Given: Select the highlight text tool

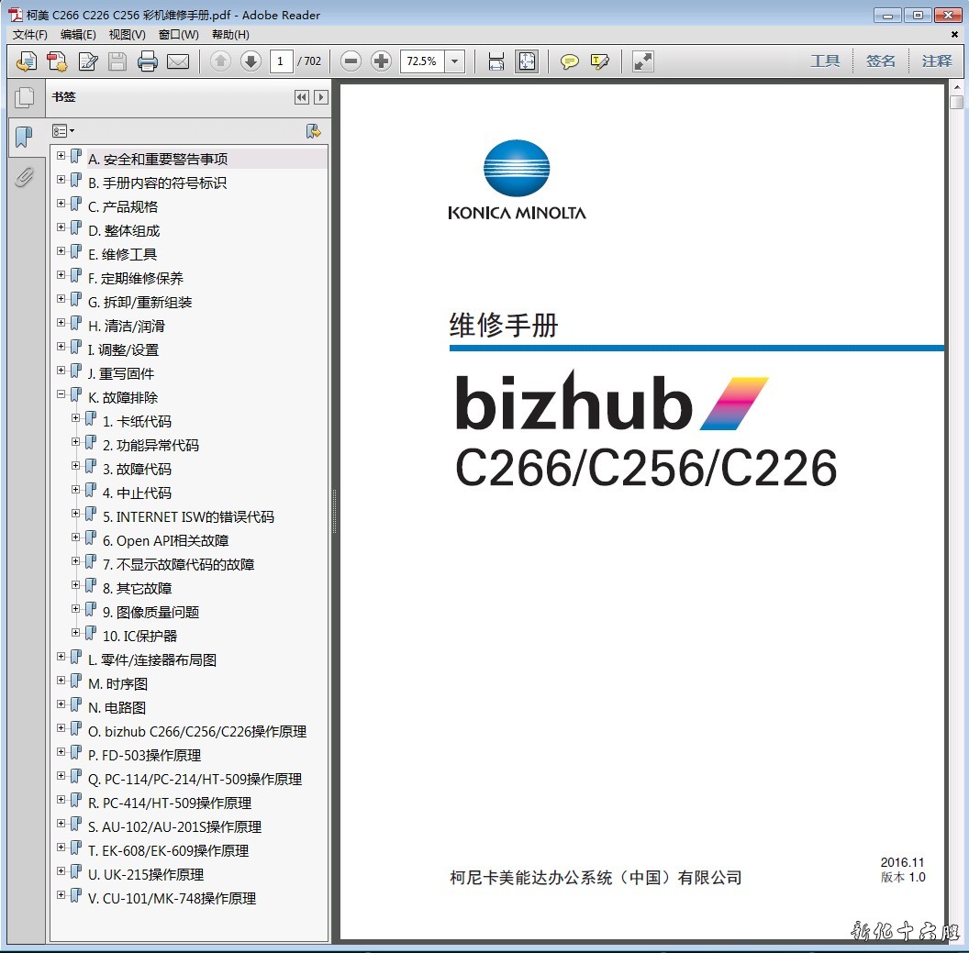Looking at the screenshot, I should [x=600, y=61].
